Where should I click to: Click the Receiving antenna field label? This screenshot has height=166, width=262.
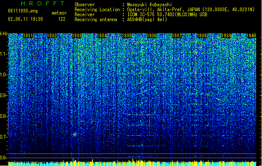point(96,20)
